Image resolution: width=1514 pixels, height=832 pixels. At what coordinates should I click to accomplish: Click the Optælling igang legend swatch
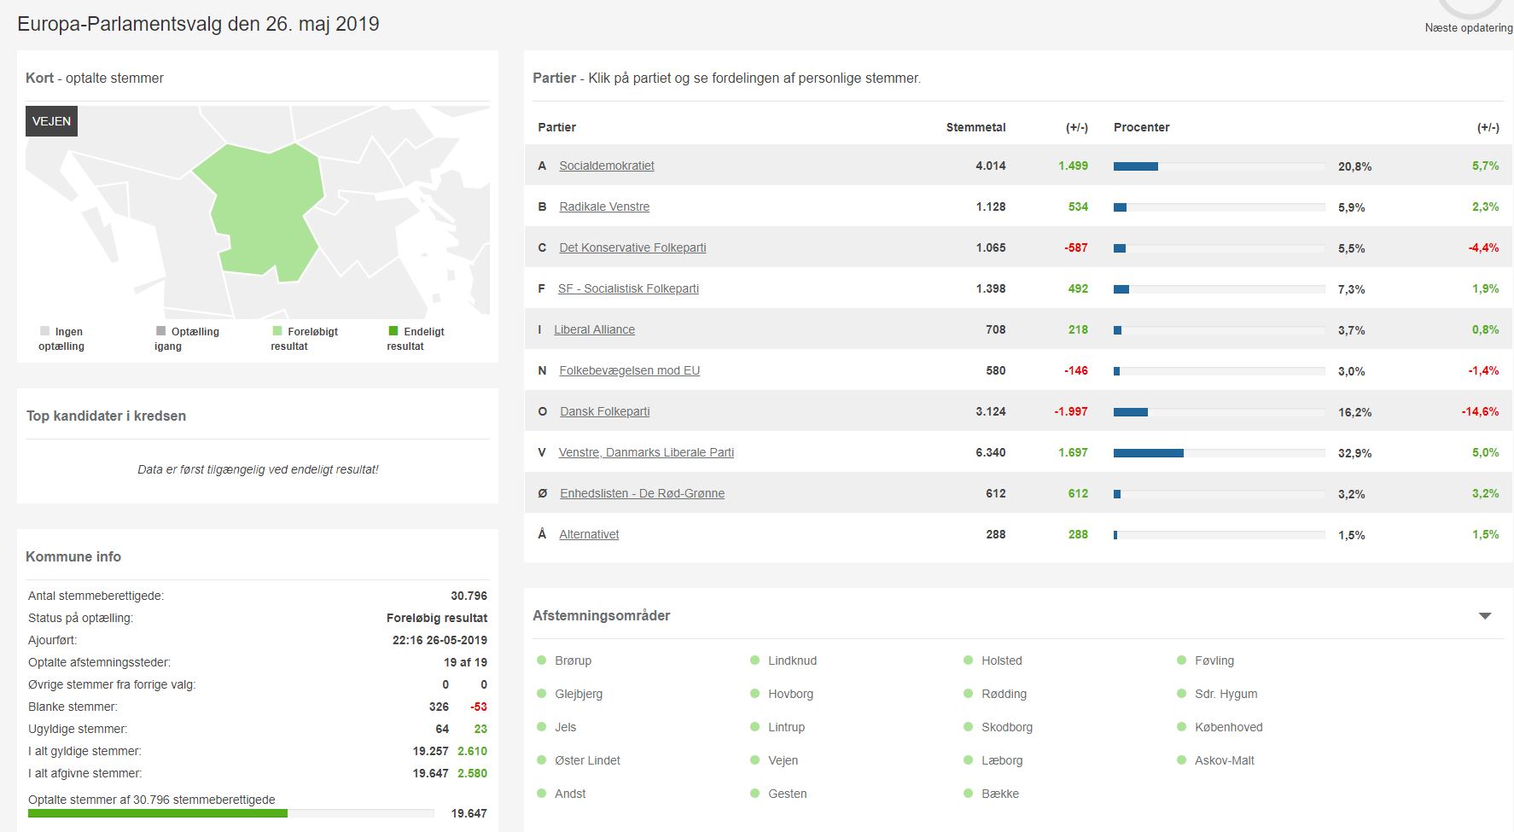click(160, 331)
